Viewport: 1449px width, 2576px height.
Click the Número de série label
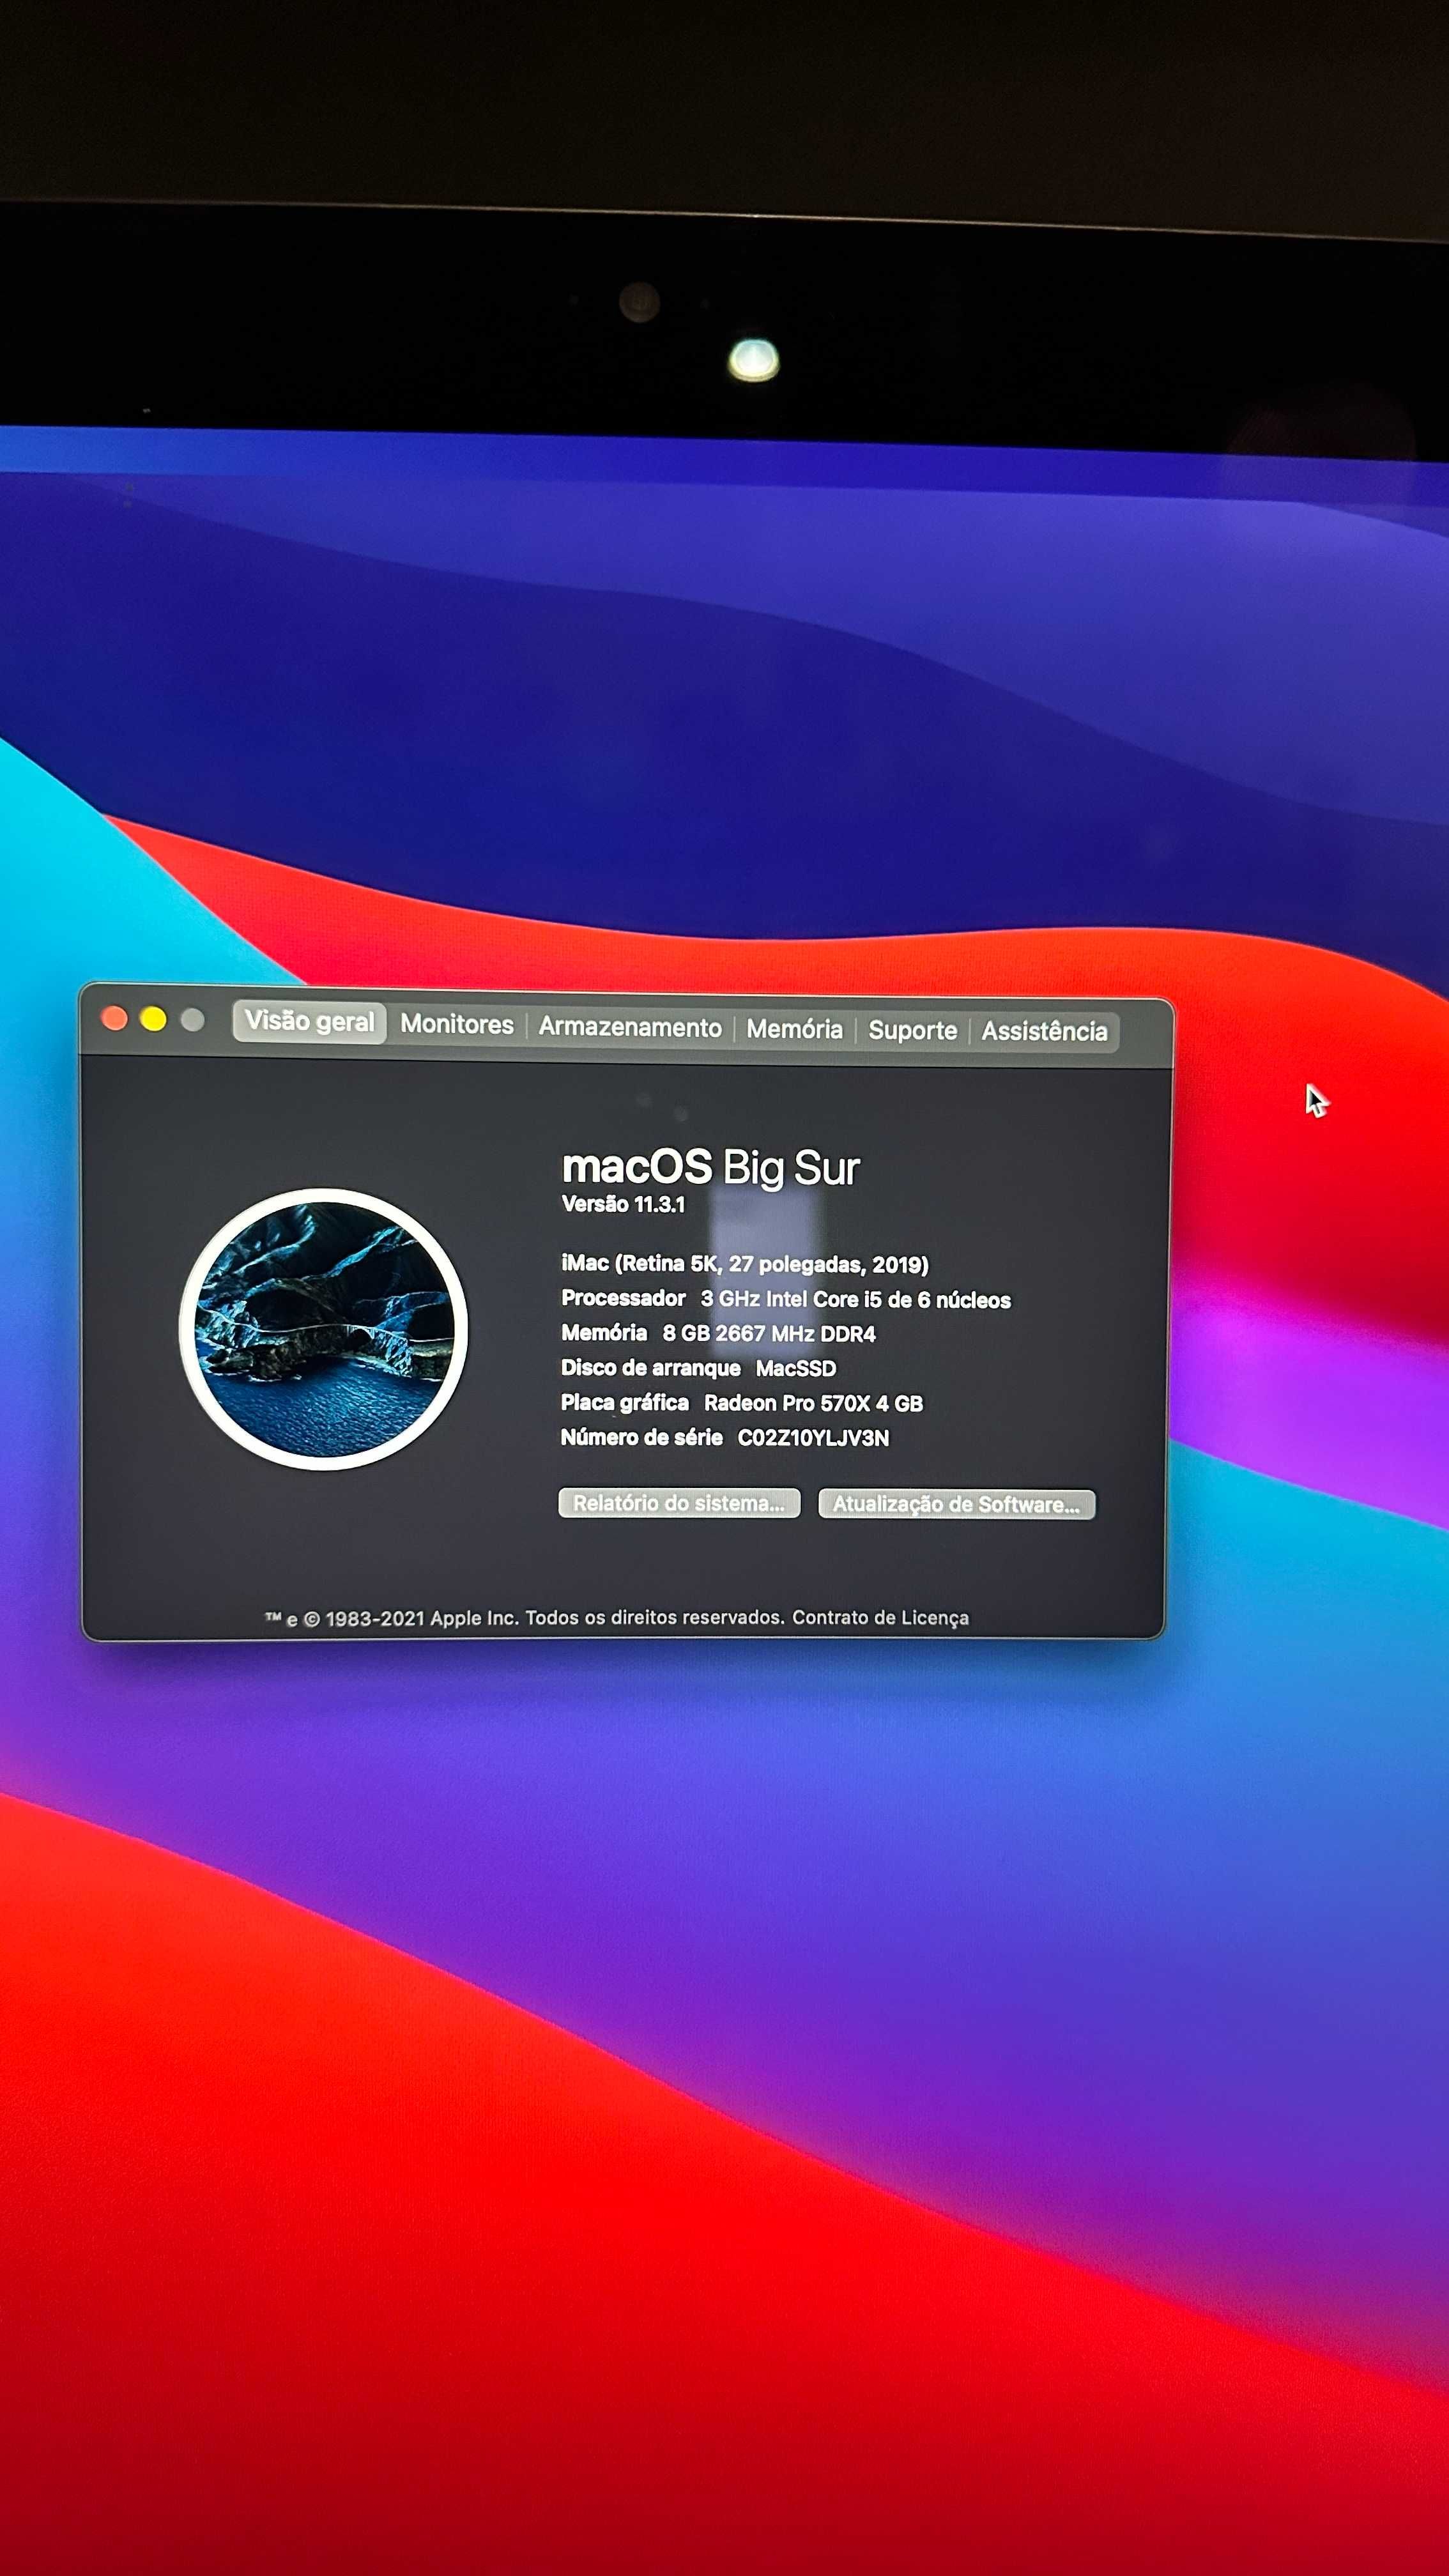point(641,1437)
